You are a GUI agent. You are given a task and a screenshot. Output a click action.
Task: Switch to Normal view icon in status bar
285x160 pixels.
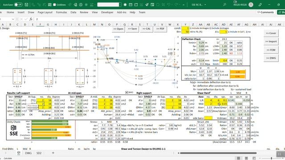pos(239,158)
